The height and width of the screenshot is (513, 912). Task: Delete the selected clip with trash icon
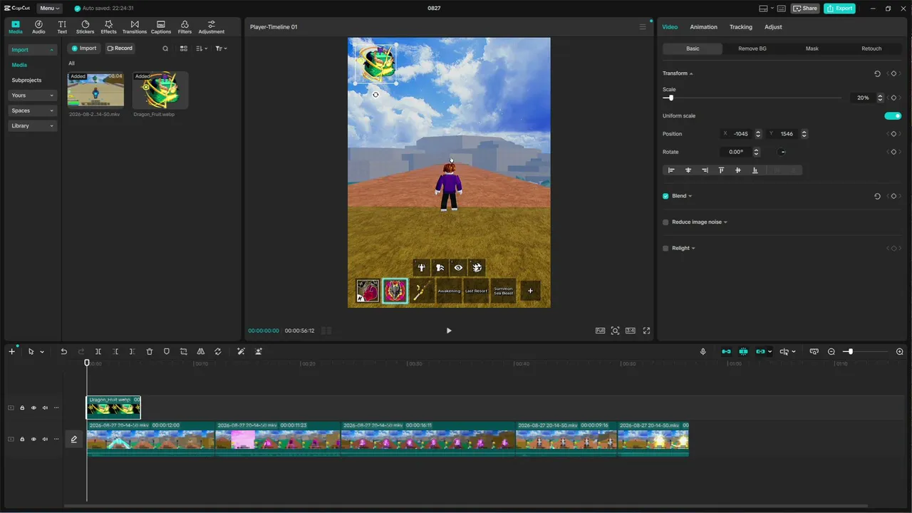(150, 351)
